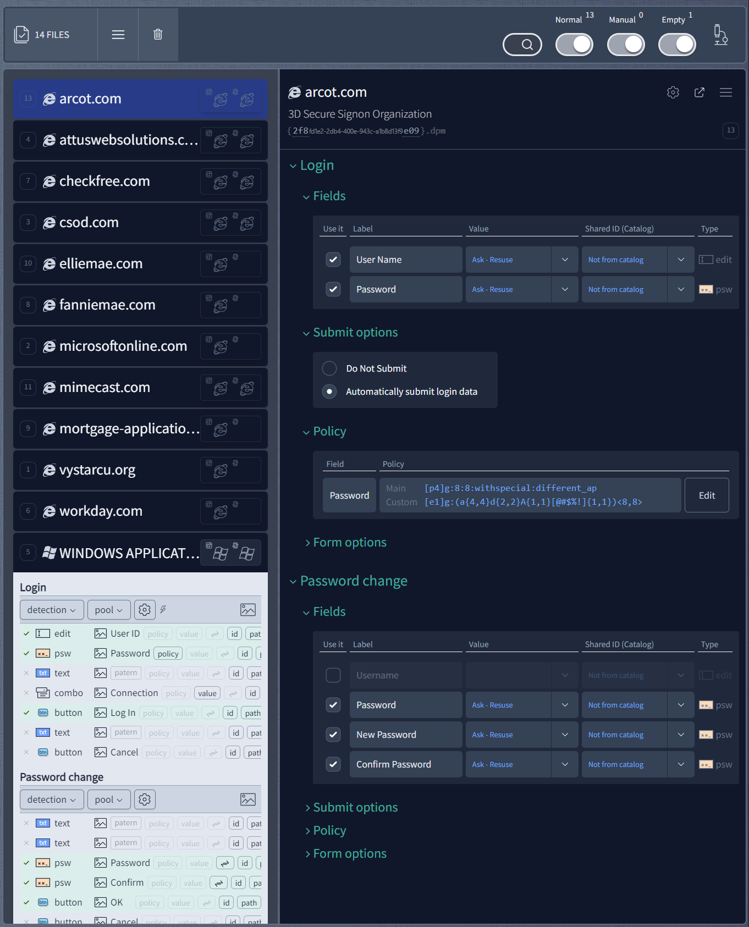Uncheck Use it for Login Password field
749x927 pixels.
point(333,289)
